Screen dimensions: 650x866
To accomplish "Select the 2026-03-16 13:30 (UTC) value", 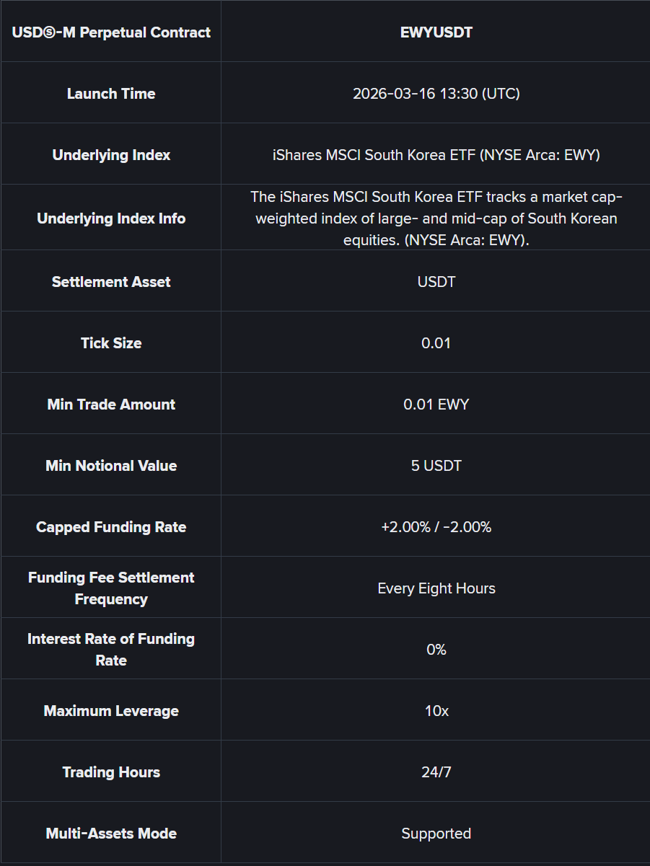I will point(436,94).
